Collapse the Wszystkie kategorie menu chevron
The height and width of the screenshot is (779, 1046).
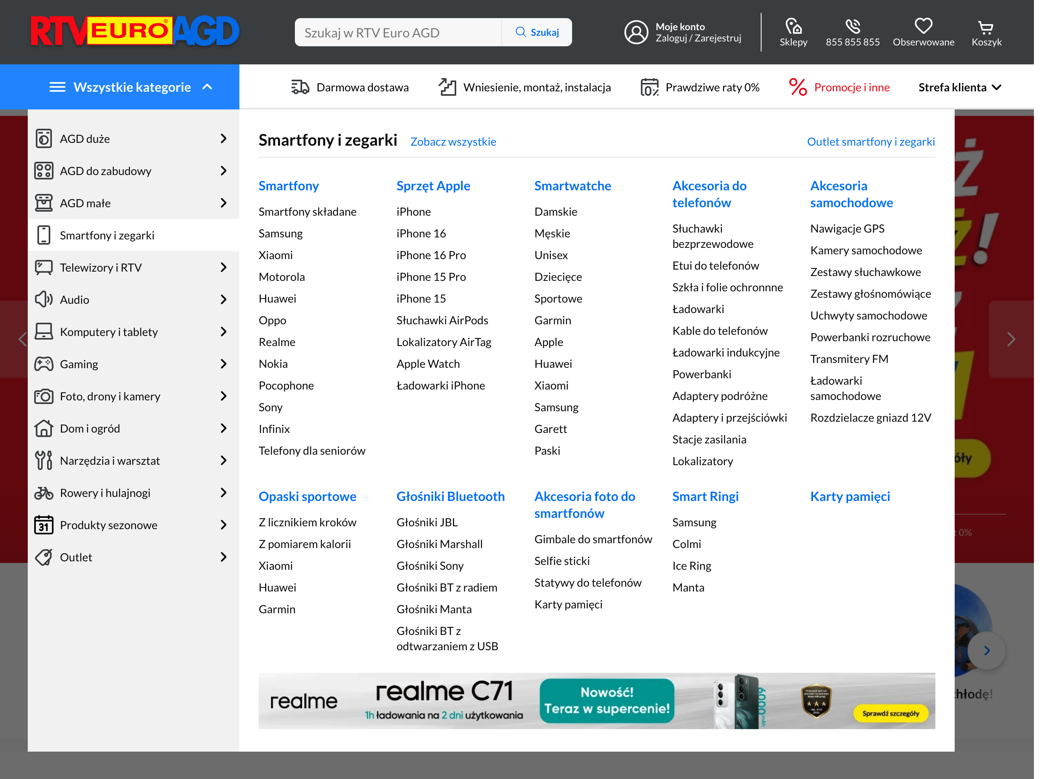pos(208,87)
